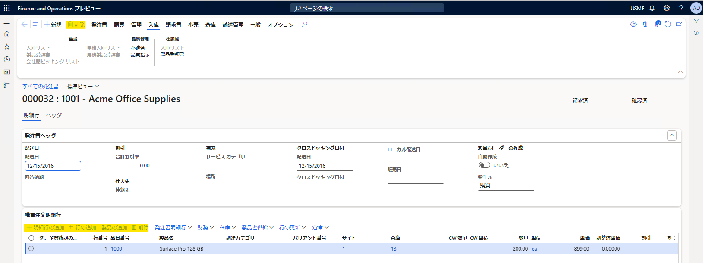Switch to the ヘッダー tab
Viewport: 703px width, 263px height.
pyautogui.click(x=56, y=115)
